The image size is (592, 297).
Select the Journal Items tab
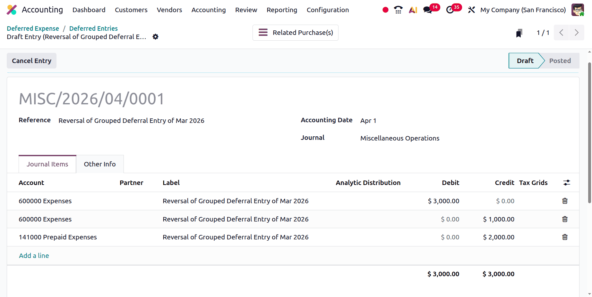(47, 164)
